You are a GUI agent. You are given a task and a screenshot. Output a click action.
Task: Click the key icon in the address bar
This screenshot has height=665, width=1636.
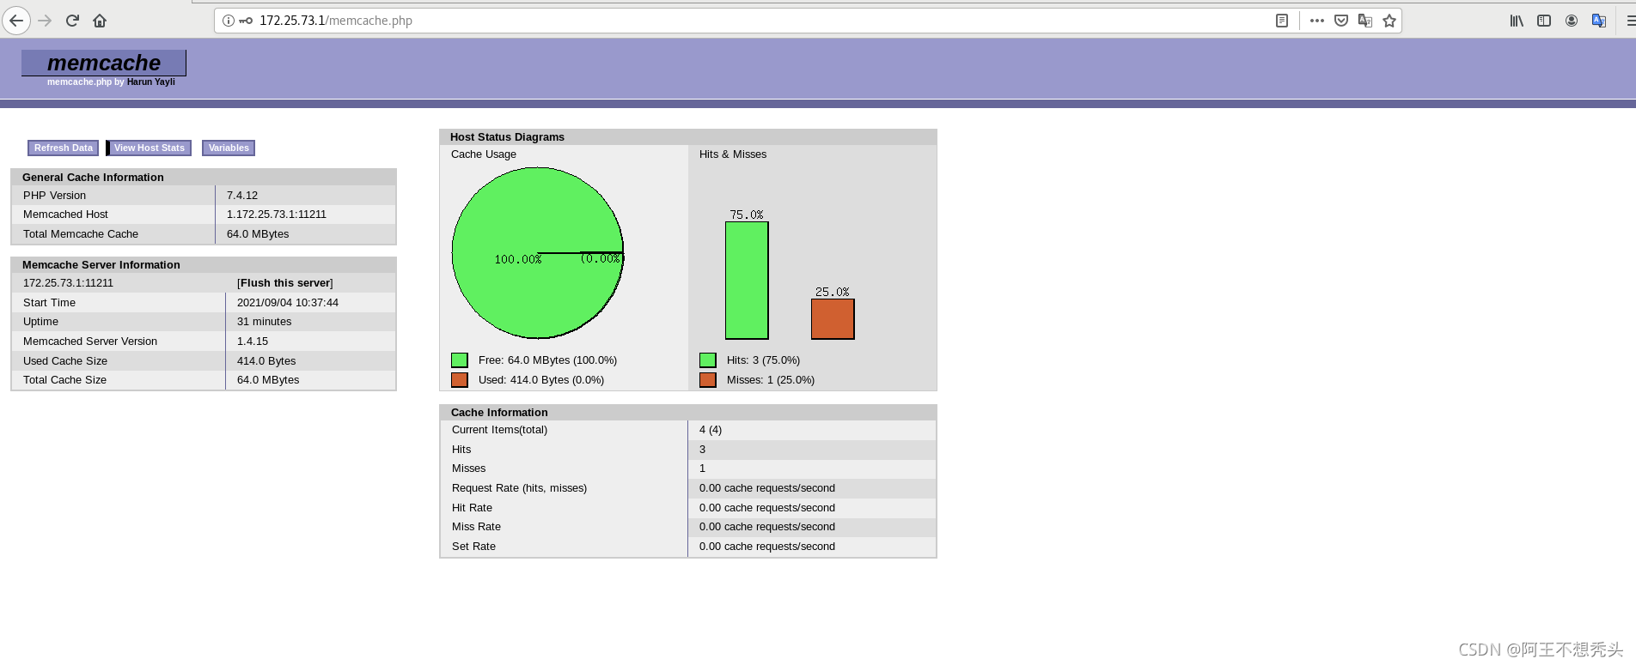tap(246, 21)
